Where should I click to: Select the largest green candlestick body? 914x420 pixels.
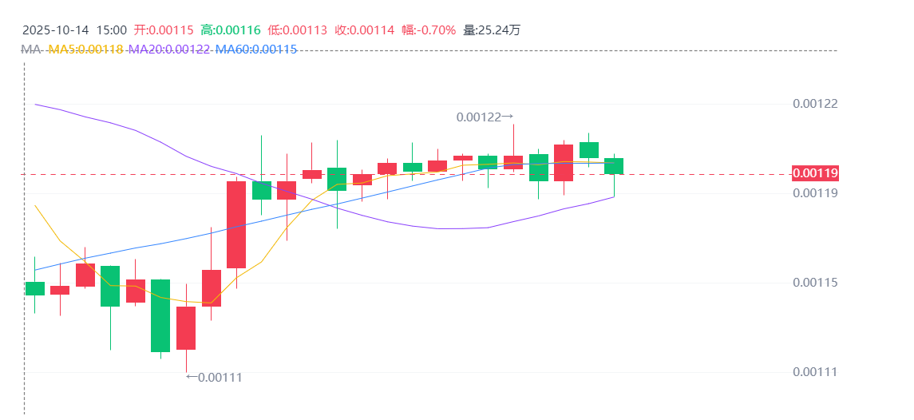pos(160,315)
